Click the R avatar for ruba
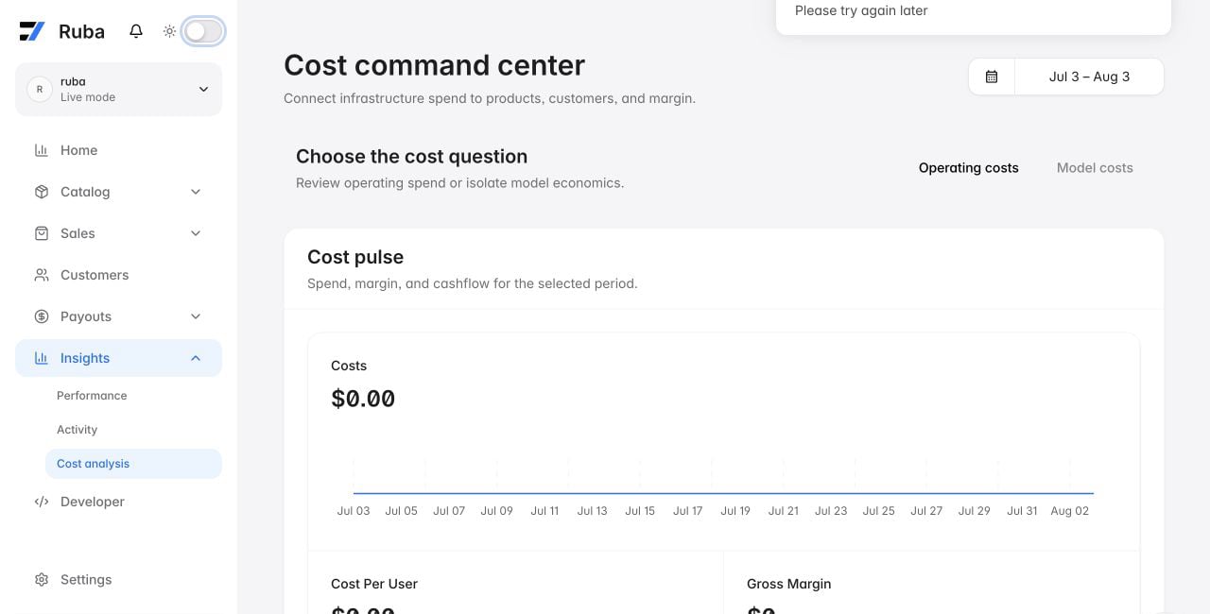The height and width of the screenshot is (614, 1210). tap(39, 89)
